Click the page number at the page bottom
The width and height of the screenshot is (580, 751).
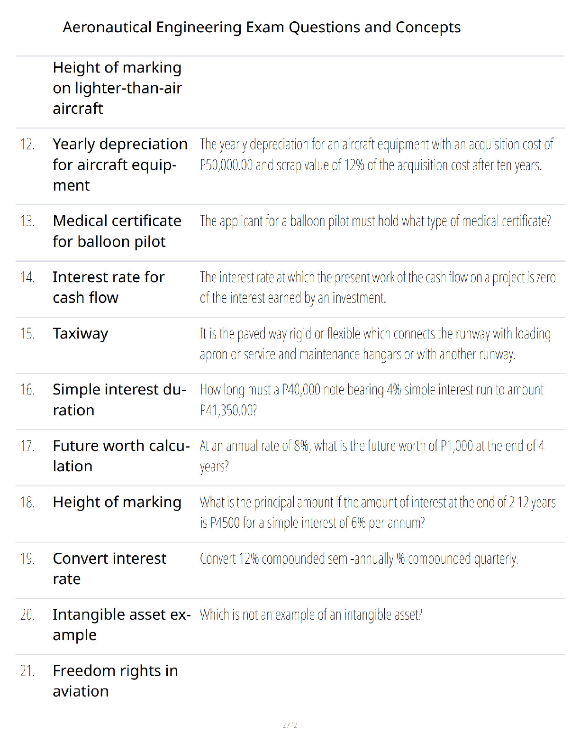(290, 725)
